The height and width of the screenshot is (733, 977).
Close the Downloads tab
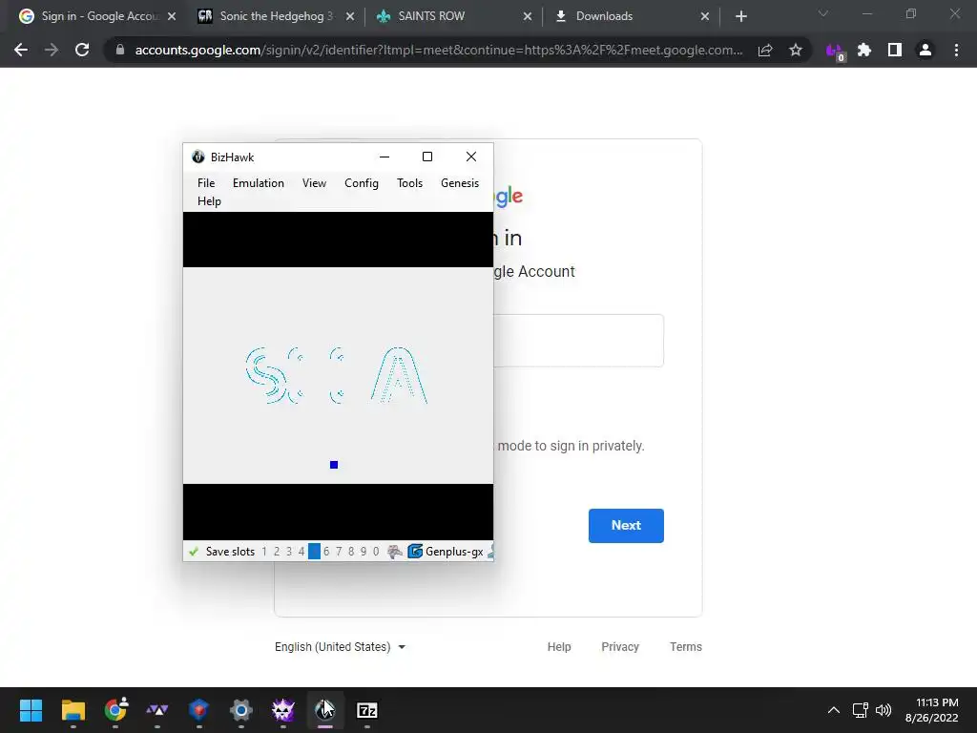click(705, 16)
